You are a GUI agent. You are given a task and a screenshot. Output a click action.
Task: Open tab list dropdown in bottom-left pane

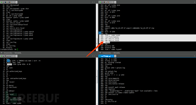pos(97,56)
